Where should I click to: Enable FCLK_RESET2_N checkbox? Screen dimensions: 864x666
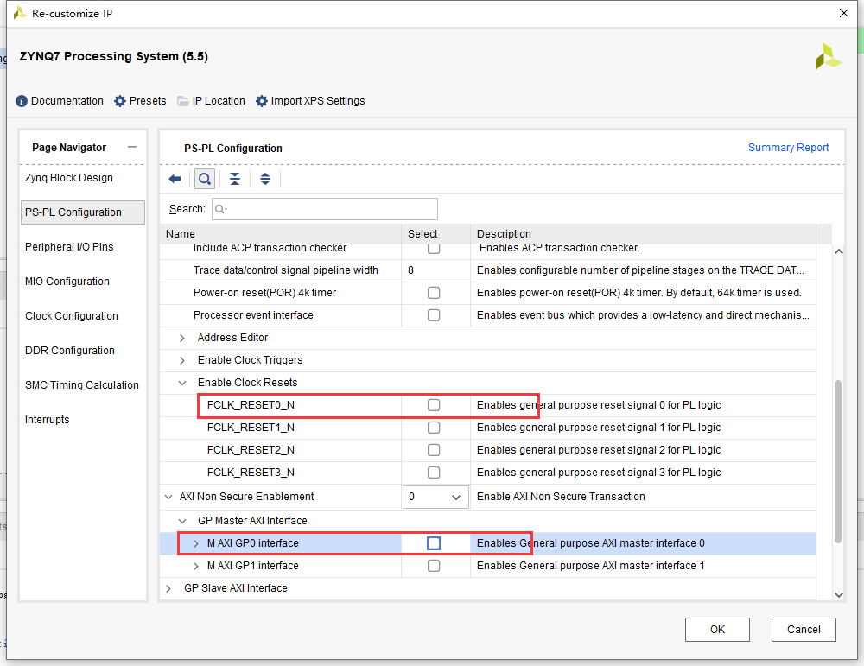434,450
